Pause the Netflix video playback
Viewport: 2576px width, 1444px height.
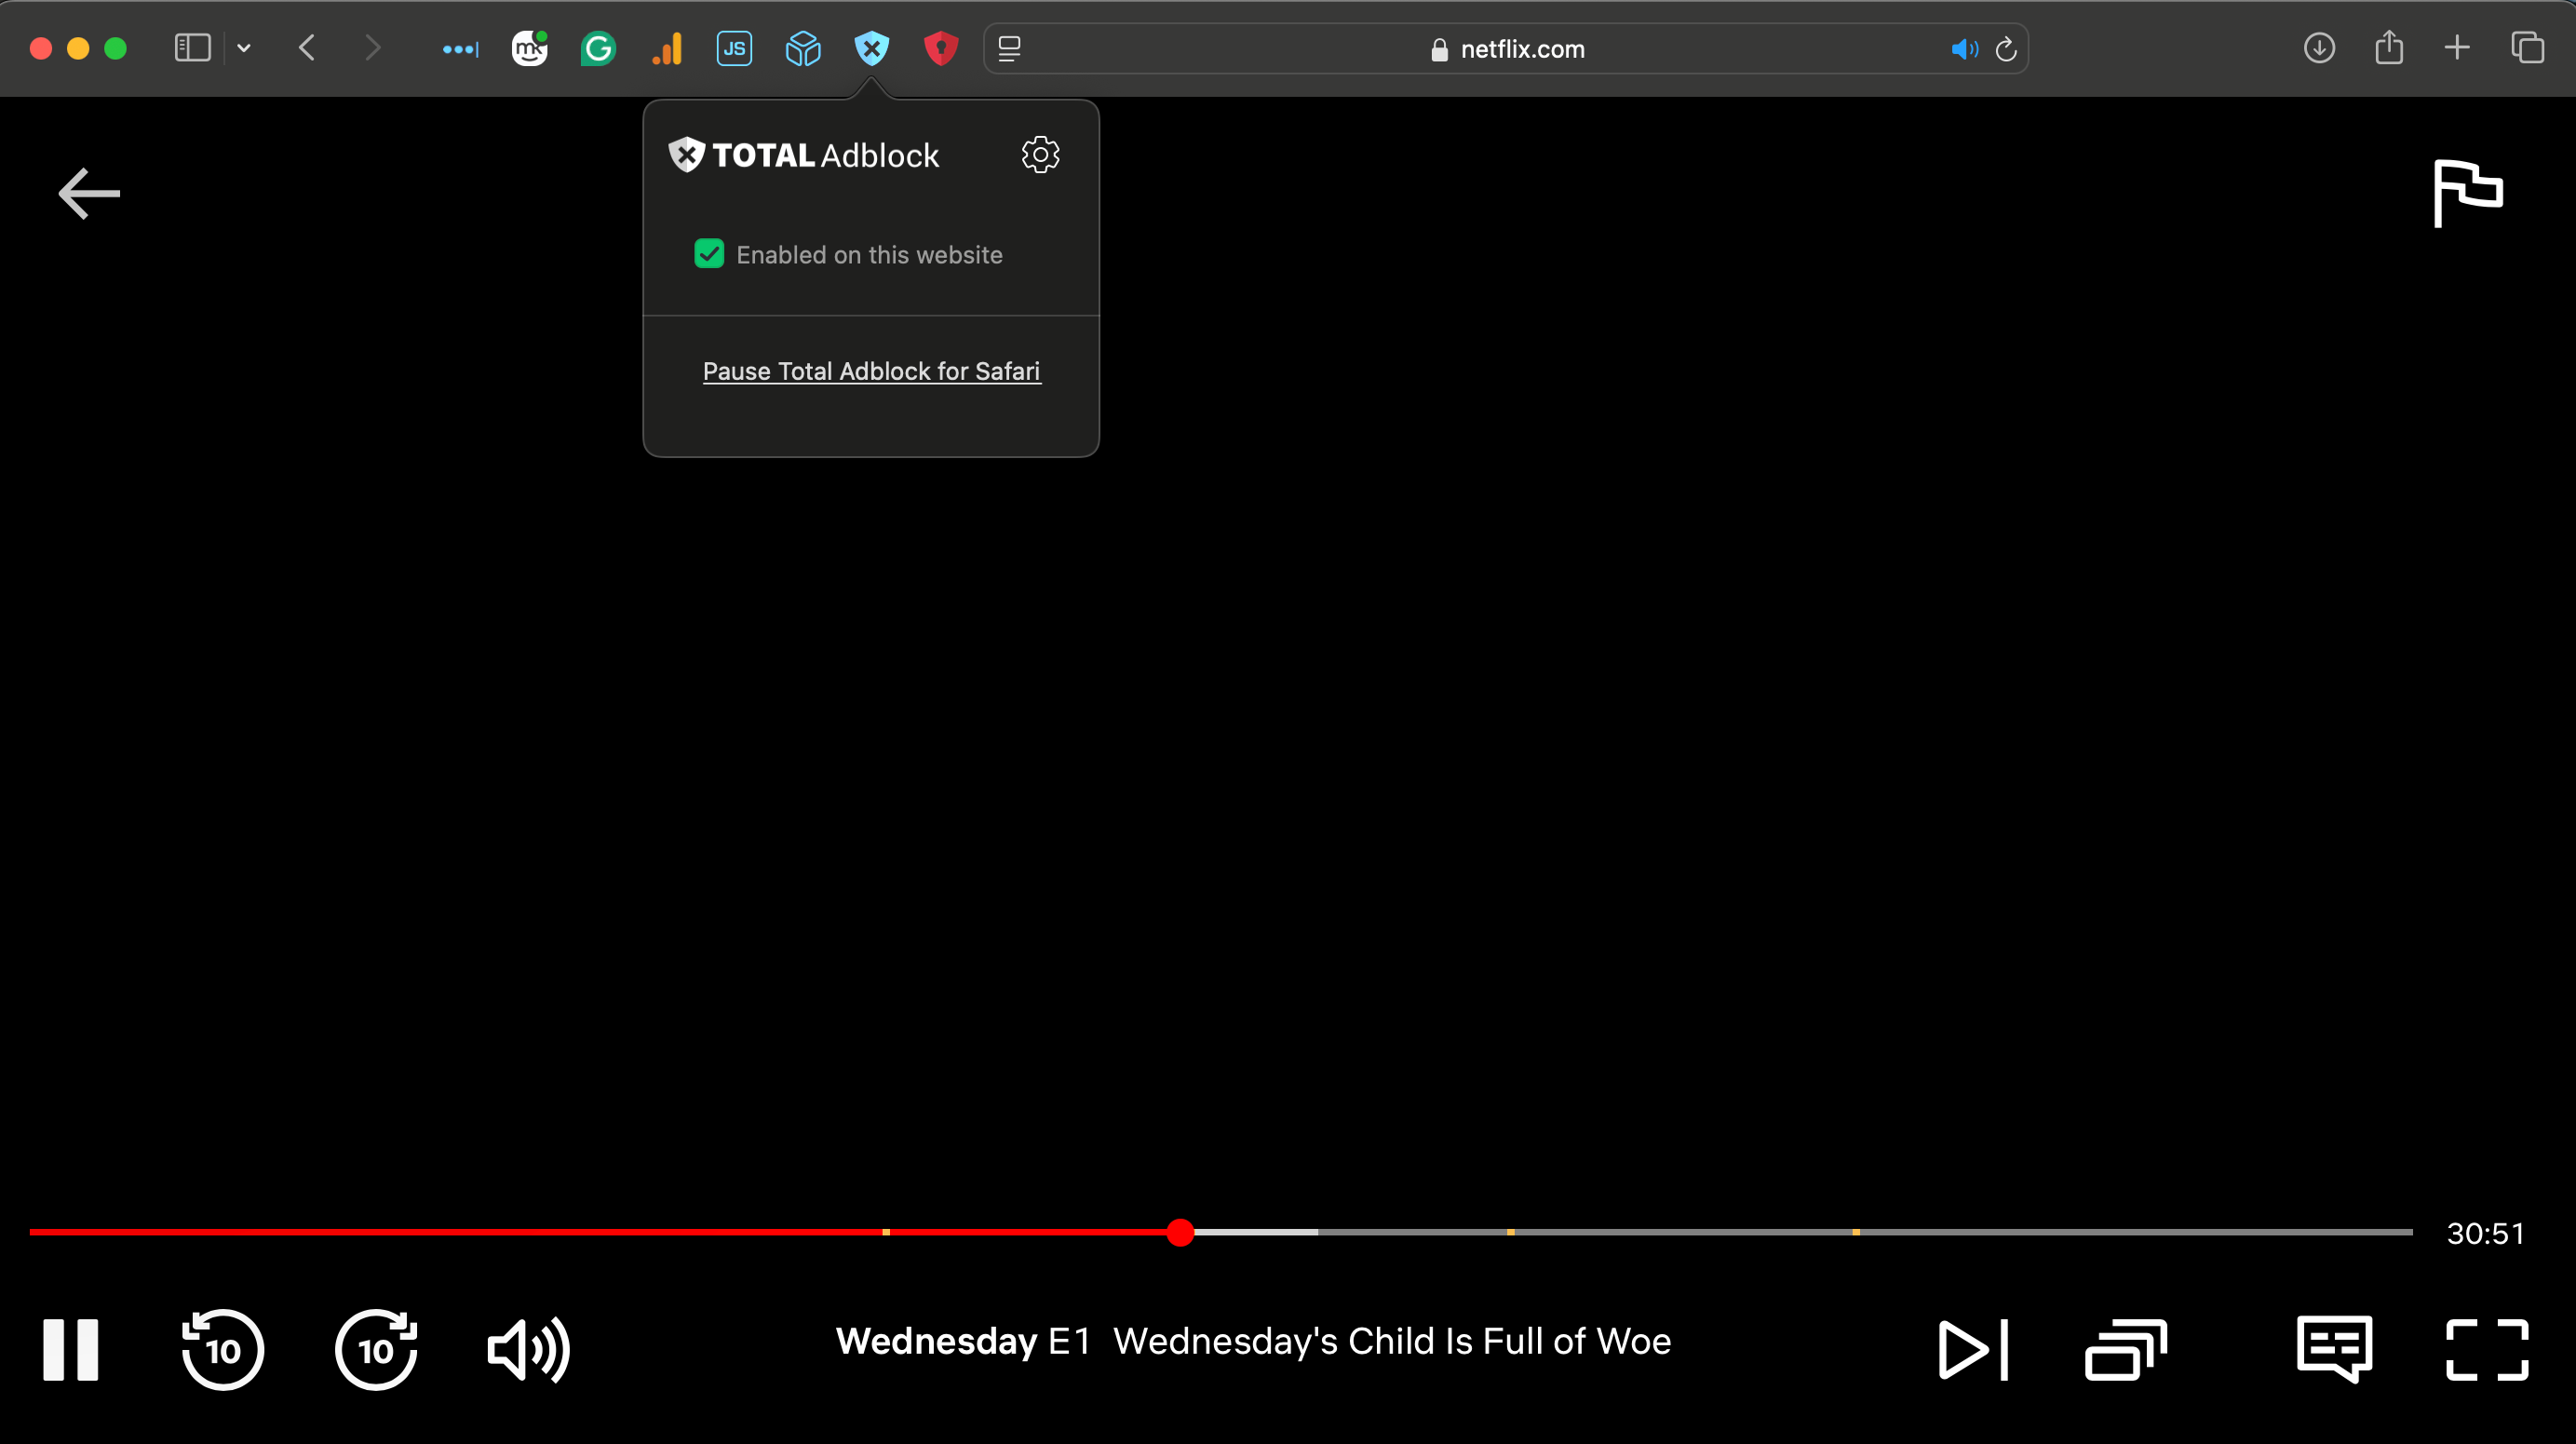pos(71,1349)
